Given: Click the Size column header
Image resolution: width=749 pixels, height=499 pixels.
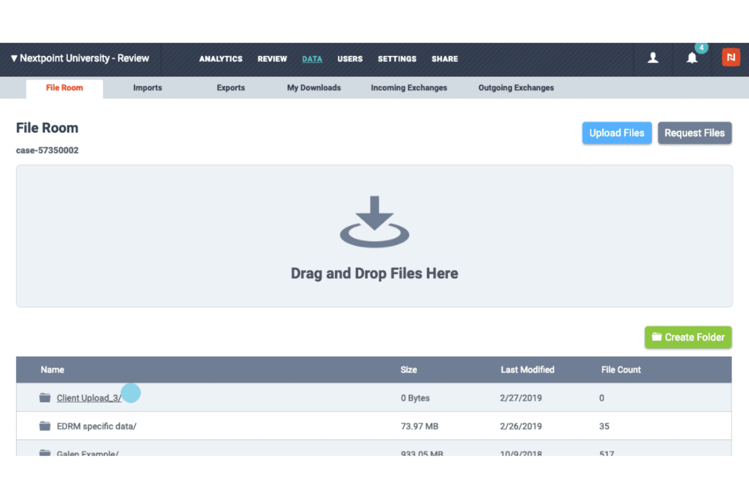Looking at the screenshot, I should click(409, 370).
